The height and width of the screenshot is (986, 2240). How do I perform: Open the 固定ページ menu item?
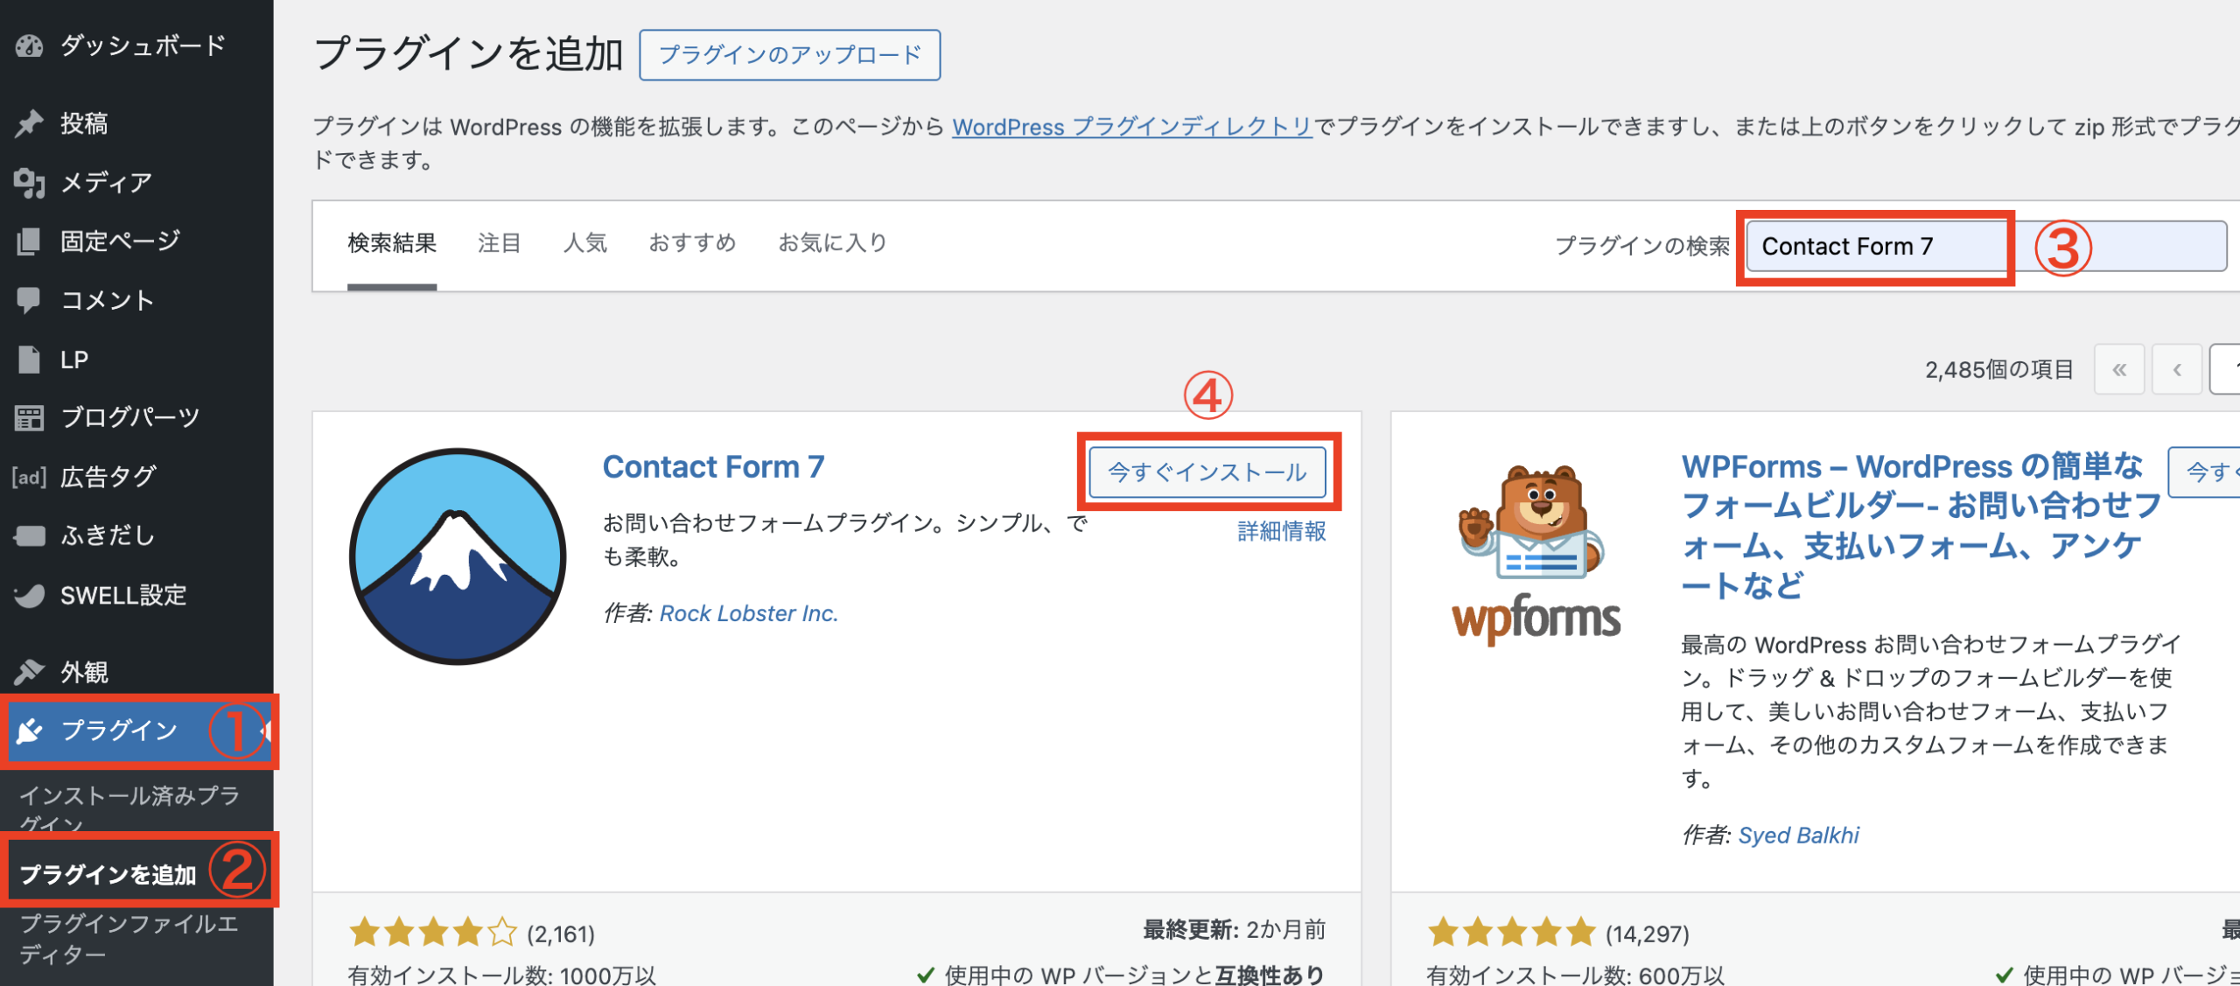pyautogui.click(x=136, y=241)
